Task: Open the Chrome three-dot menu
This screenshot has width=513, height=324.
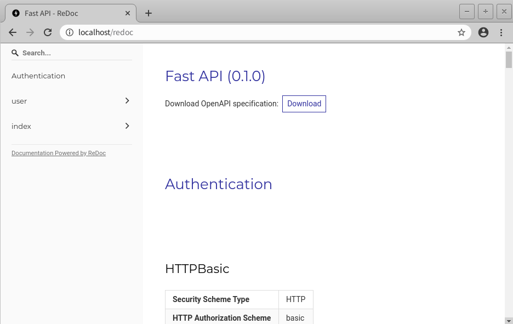Action: point(501,32)
